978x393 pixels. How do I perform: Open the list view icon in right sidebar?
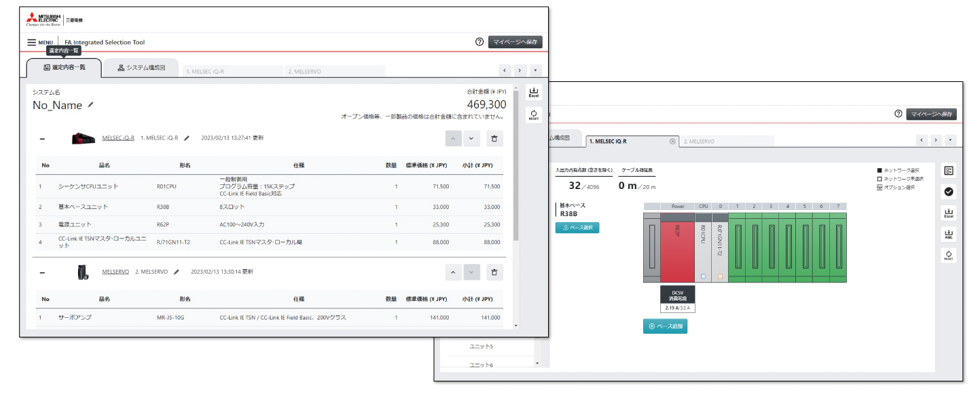click(x=949, y=171)
